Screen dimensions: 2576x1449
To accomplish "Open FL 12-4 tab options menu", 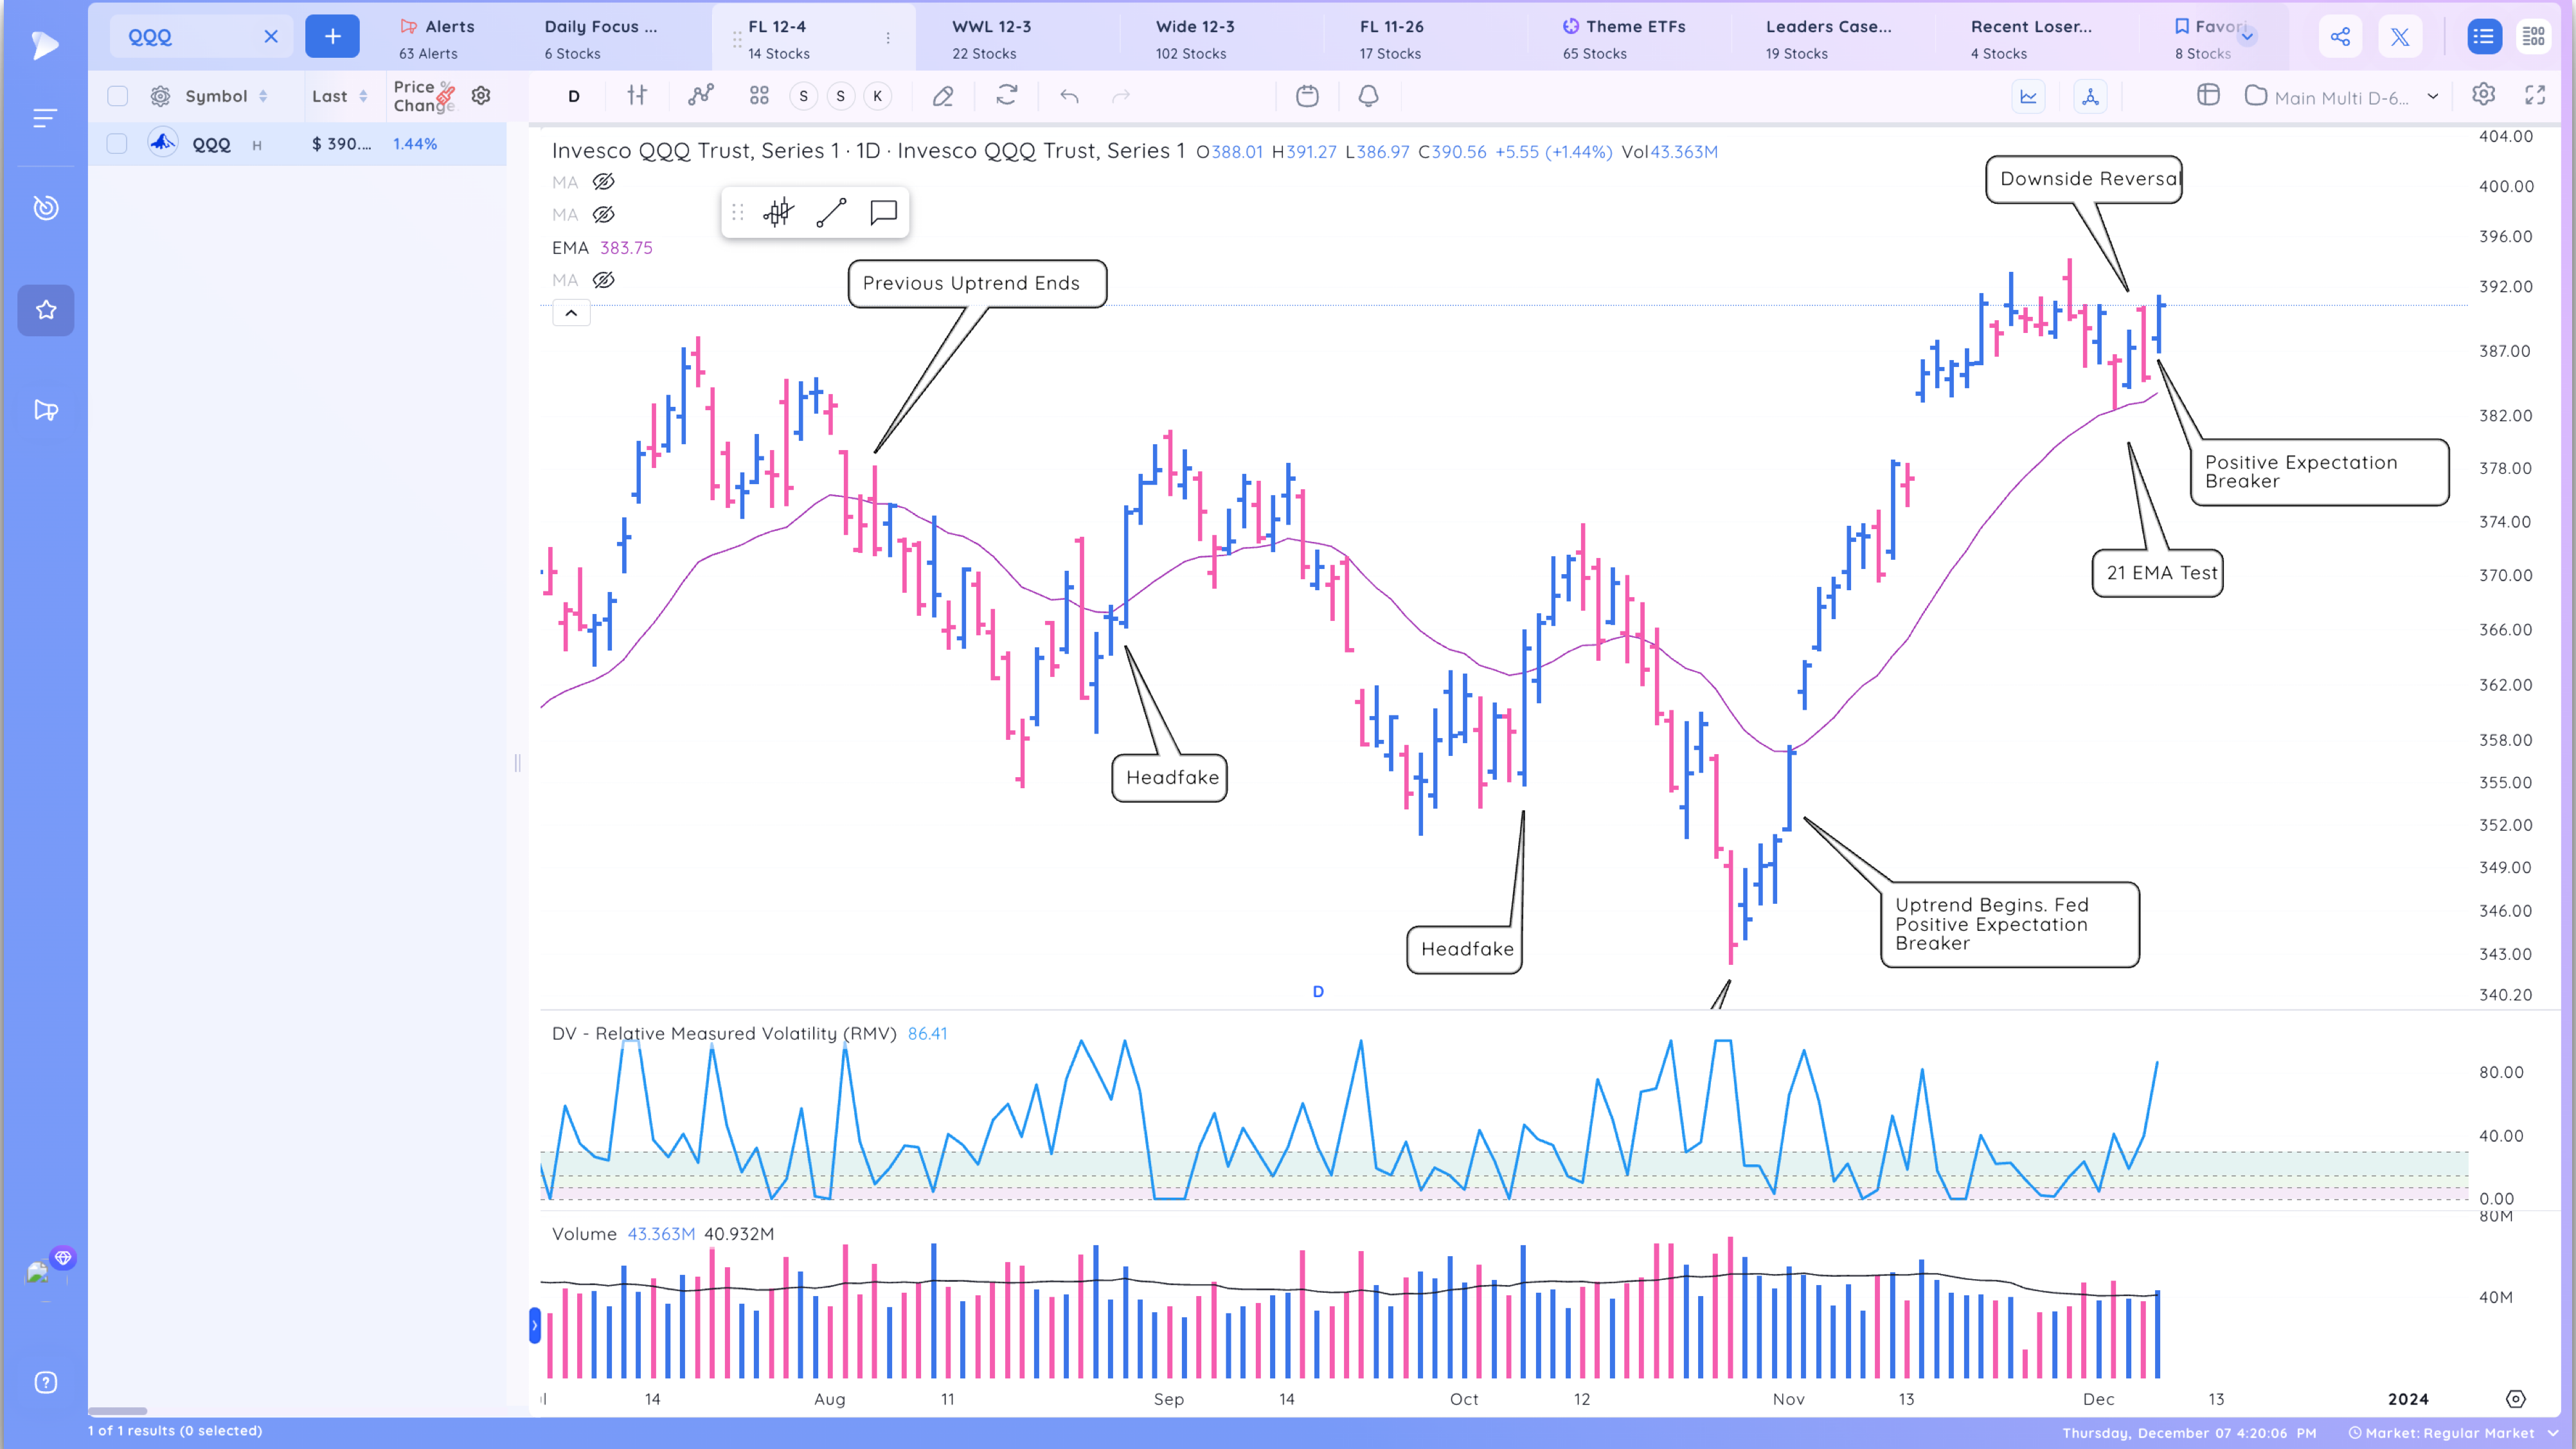I will click(888, 38).
